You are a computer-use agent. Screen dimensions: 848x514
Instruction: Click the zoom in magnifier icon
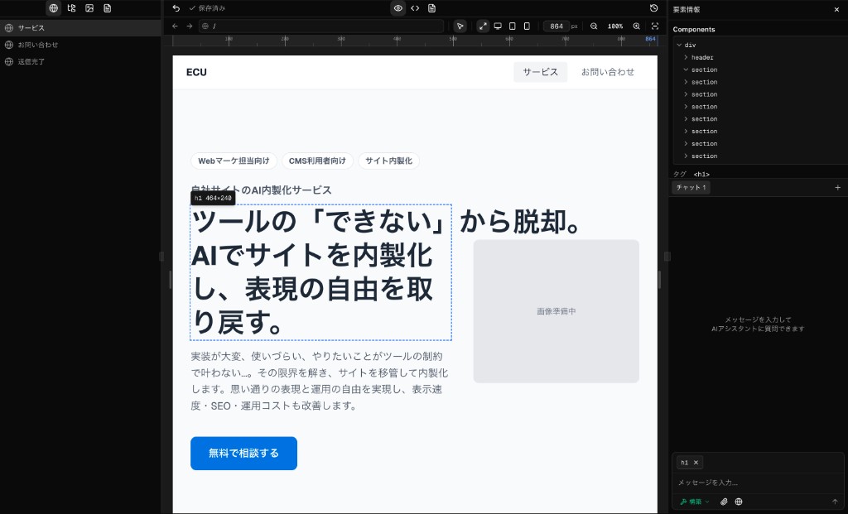point(636,26)
